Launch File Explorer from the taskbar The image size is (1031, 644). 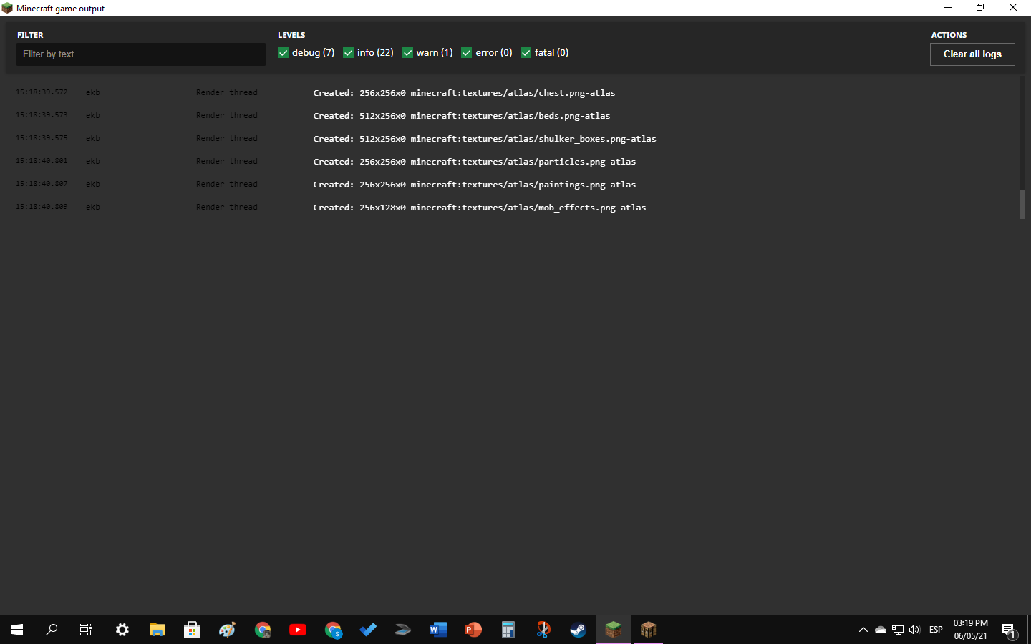[x=158, y=630]
